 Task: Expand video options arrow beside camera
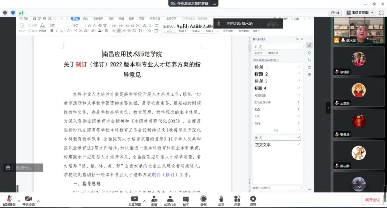point(38,201)
